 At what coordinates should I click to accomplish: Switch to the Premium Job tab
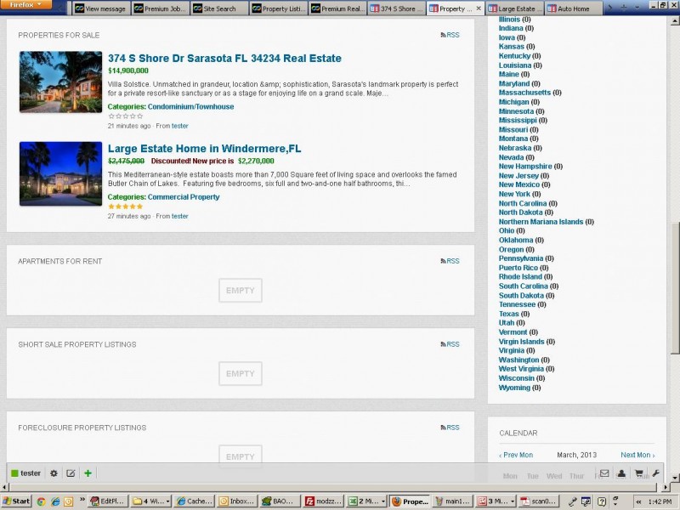tap(160, 8)
